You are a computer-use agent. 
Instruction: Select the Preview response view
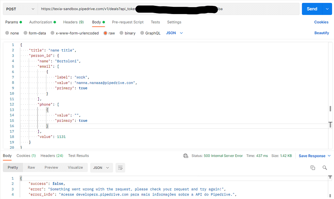pyautogui.click(x=51, y=167)
